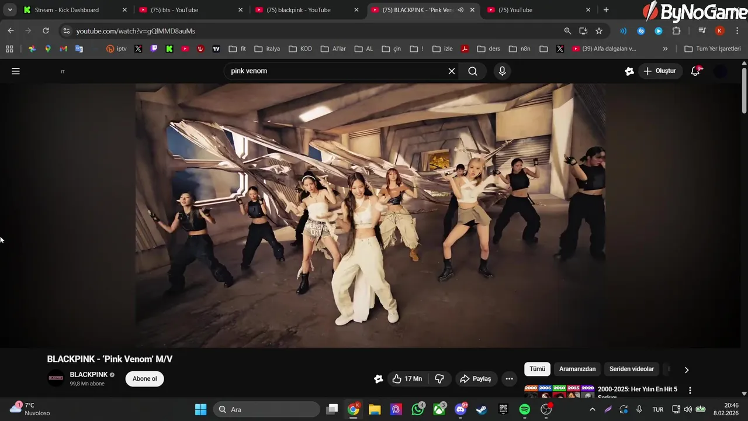748x421 pixels.
Task: Mute the playing BLACKPINK tab audio icon
Action: click(x=460, y=10)
